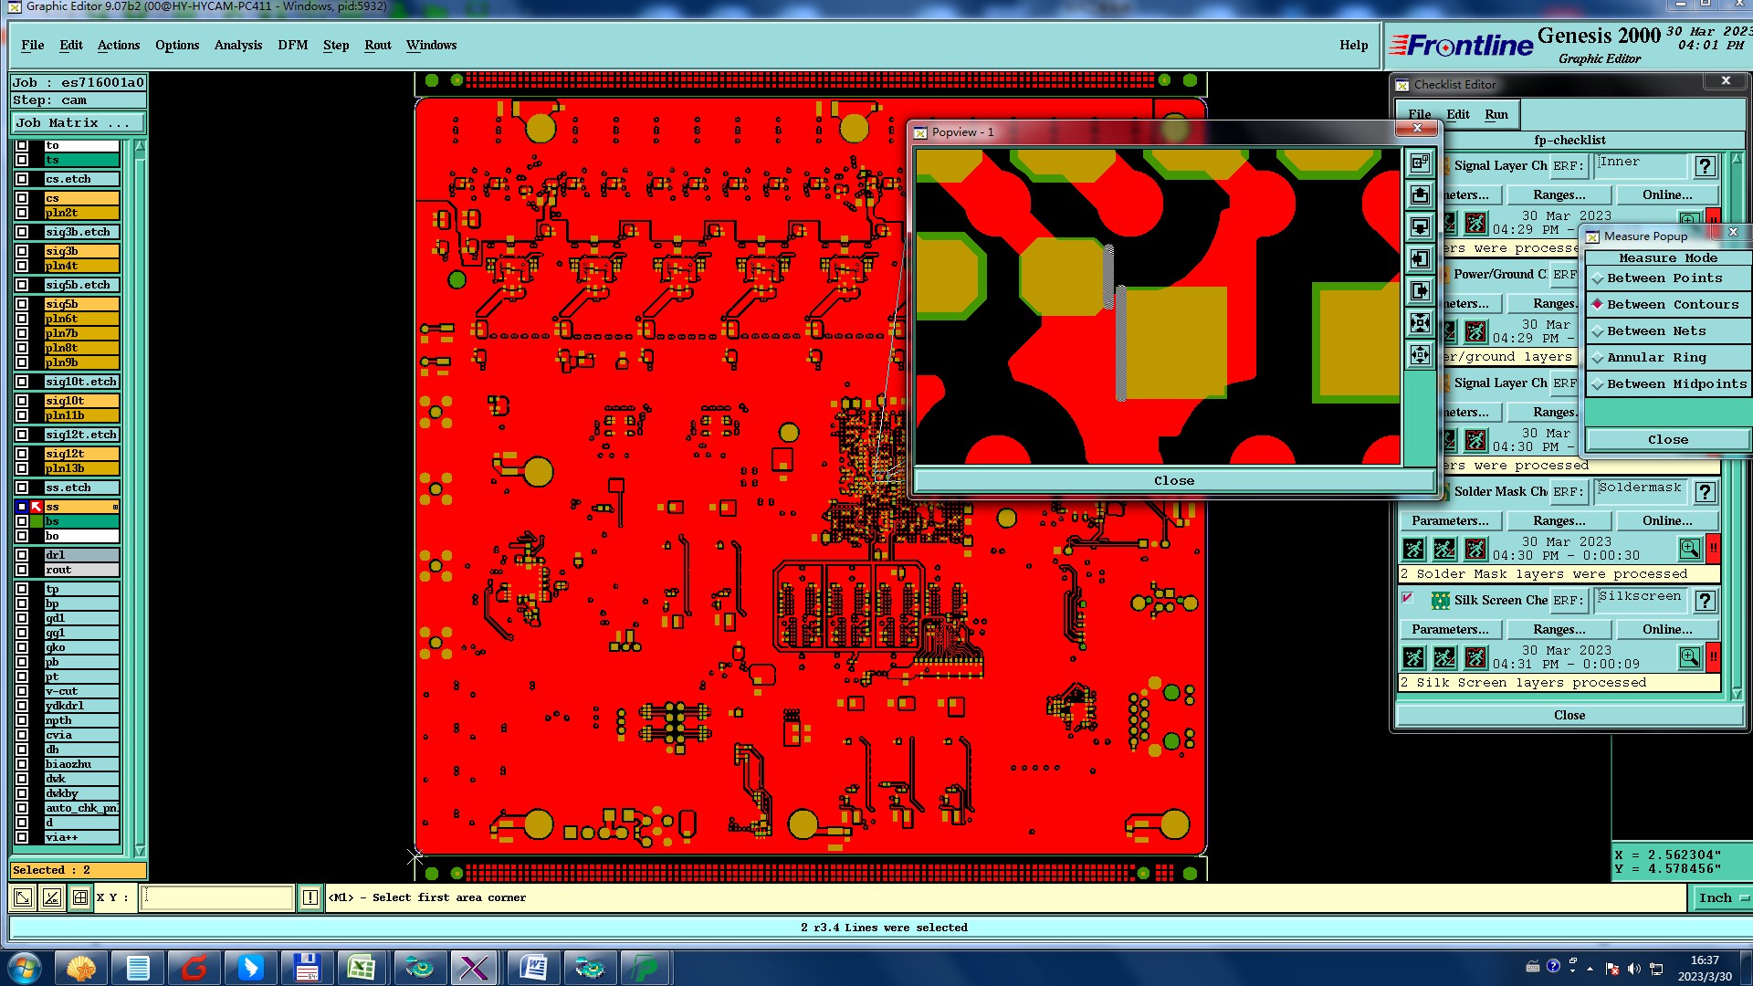Click the exclamation mark icon beside XY field

pyautogui.click(x=310, y=897)
